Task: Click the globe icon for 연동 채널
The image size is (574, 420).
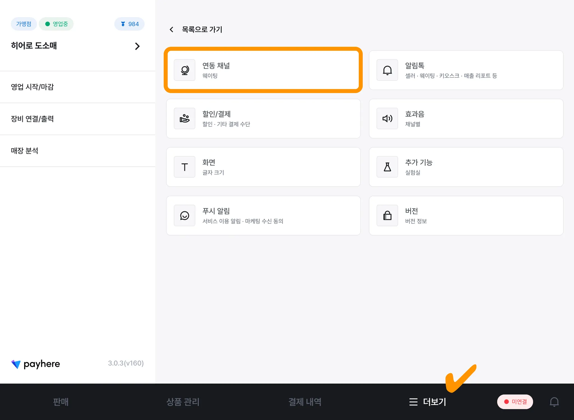Action: click(184, 70)
